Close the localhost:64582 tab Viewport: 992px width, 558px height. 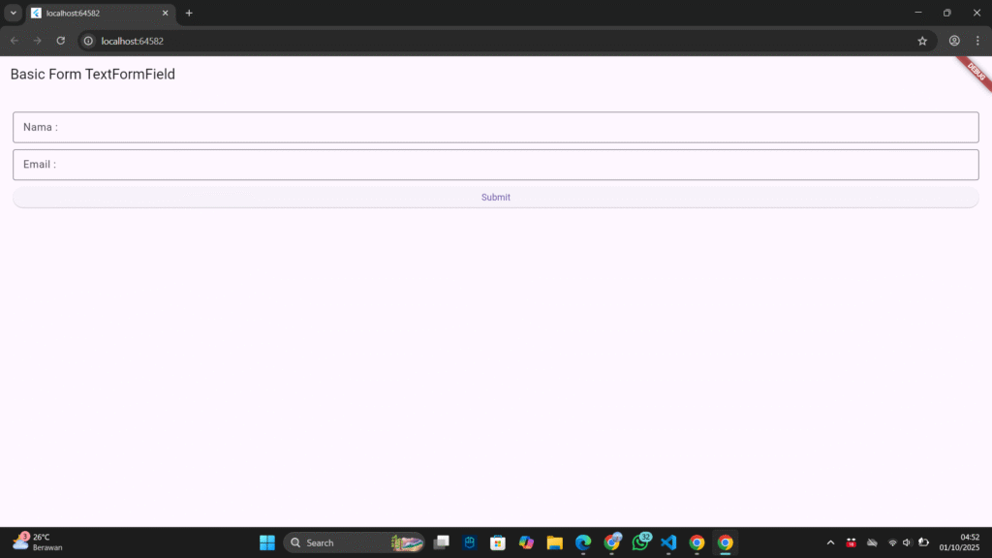point(165,13)
